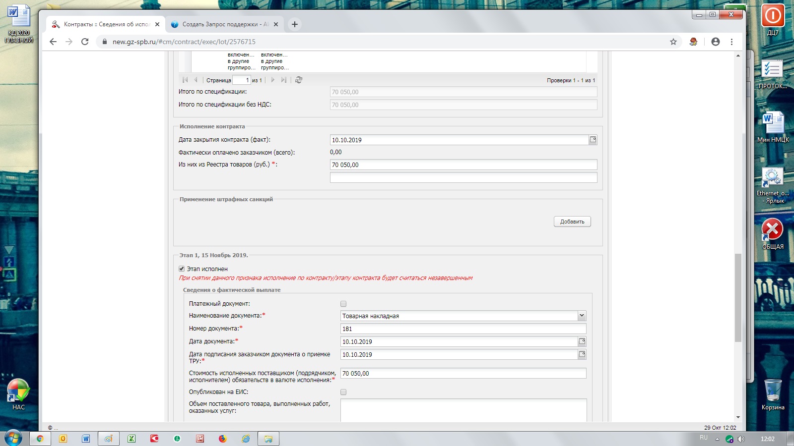View site security lock information

click(104, 42)
